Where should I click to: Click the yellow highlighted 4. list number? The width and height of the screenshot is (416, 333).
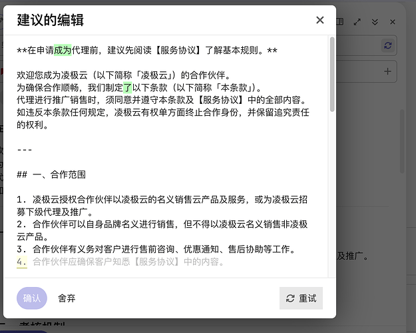tap(22, 262)
